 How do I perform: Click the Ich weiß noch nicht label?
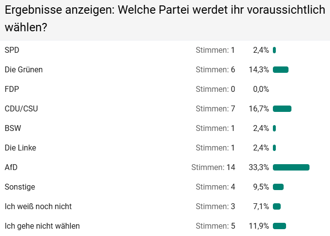pos(38,206)
